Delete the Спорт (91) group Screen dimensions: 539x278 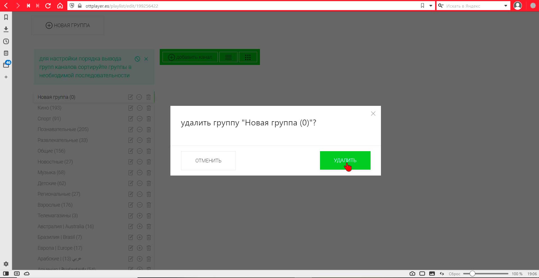point(149,119)
